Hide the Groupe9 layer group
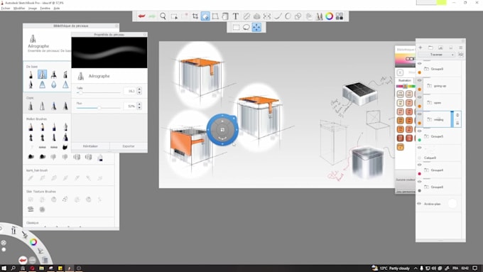 [419, 63]
